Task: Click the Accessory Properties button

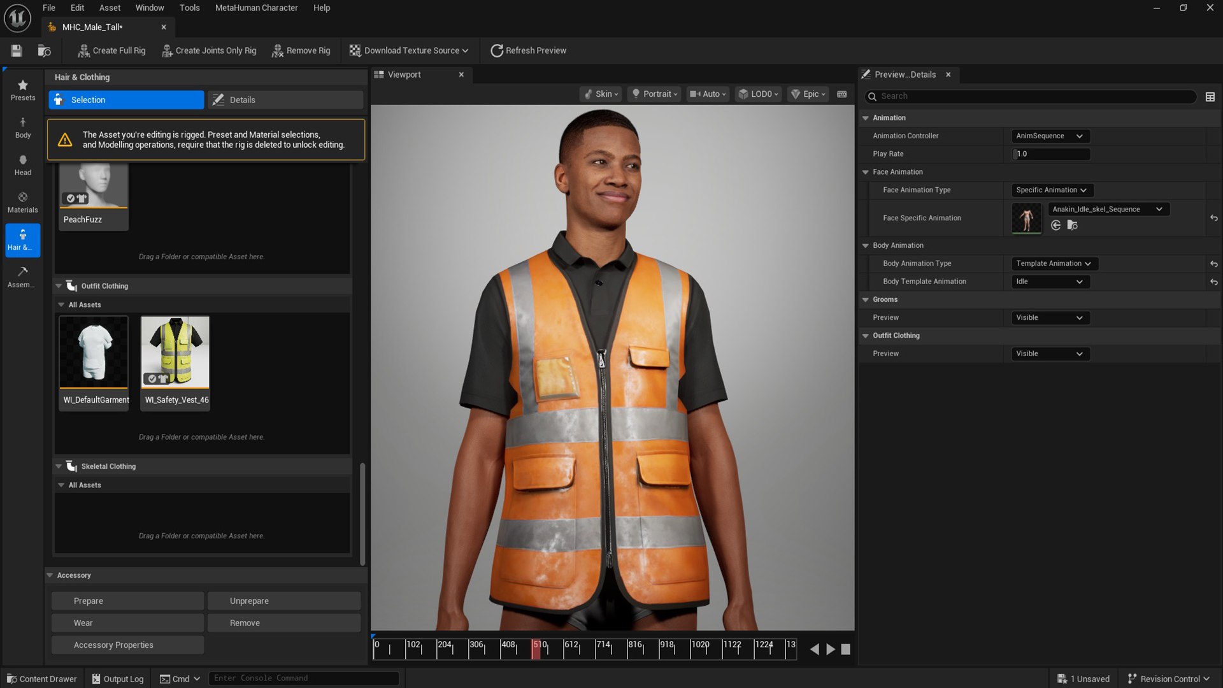Action: point(127,645)
